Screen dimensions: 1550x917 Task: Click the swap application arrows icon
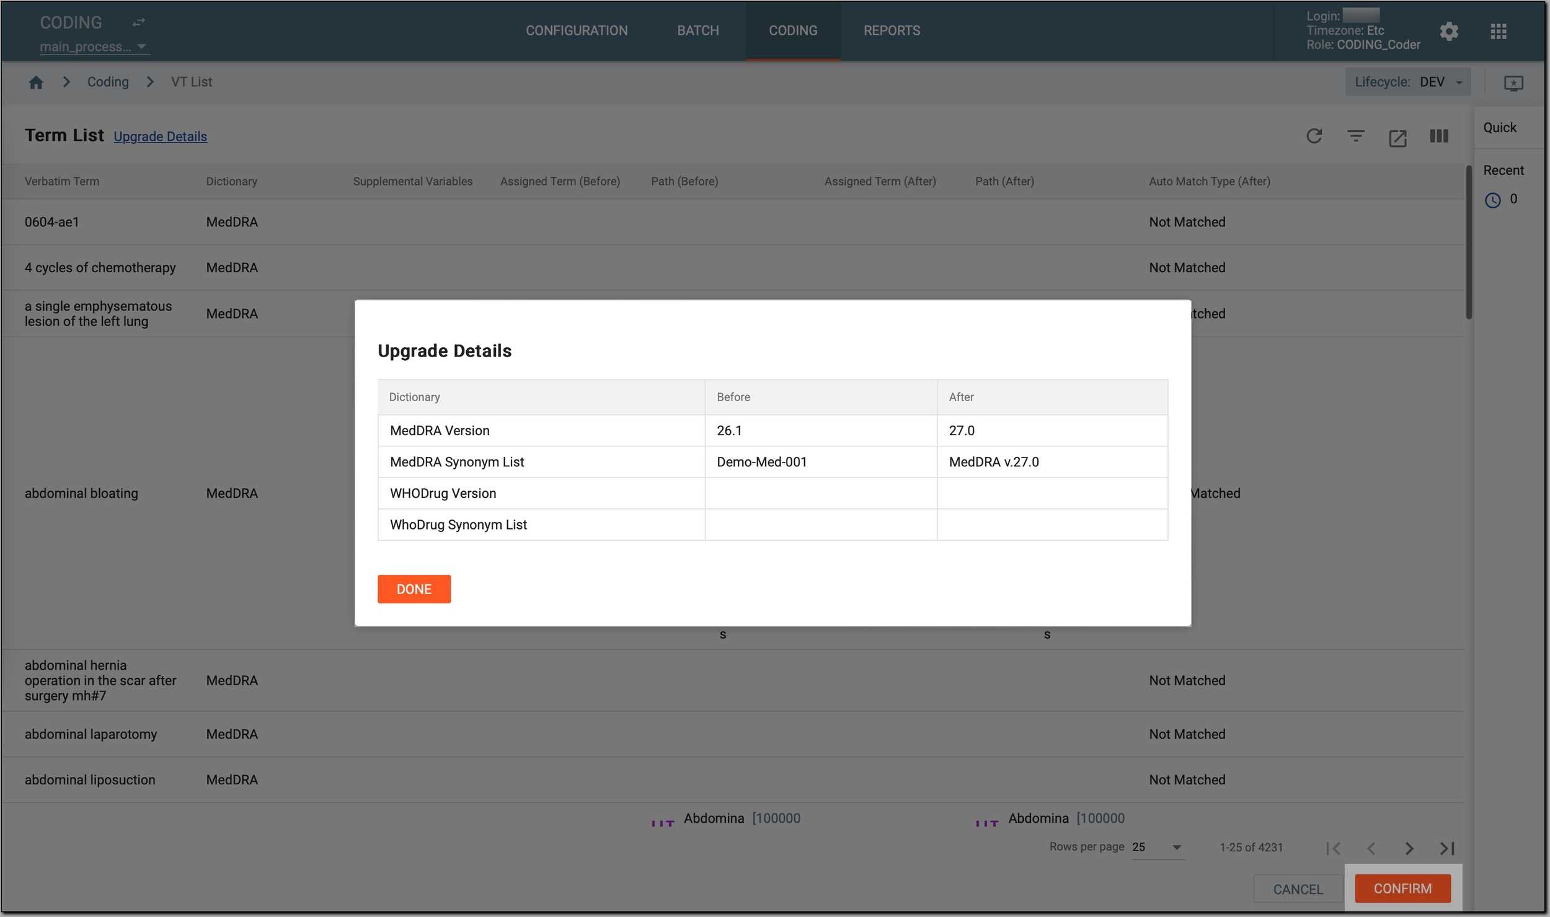(138, 22)
